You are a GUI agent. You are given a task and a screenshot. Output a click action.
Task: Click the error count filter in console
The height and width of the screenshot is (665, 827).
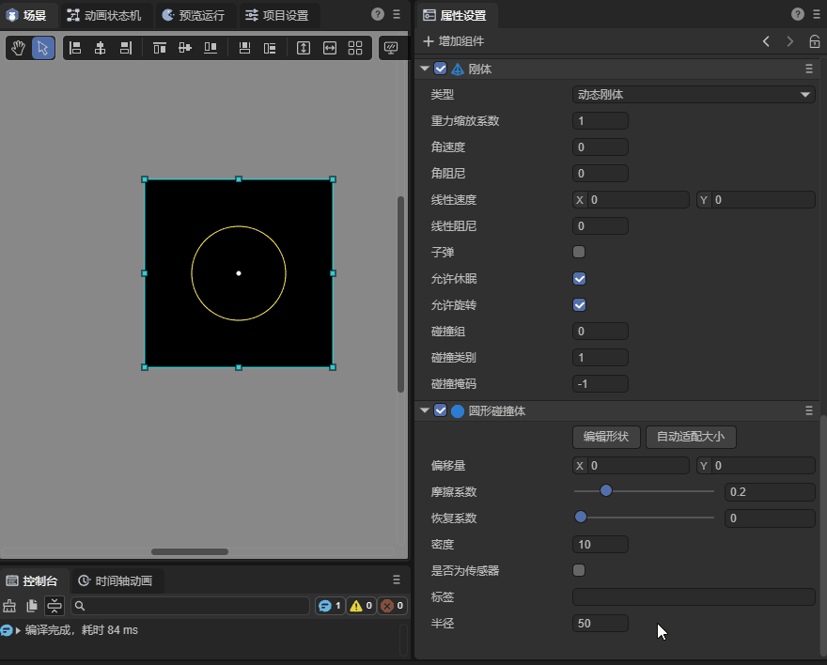(x=392, y=606)
